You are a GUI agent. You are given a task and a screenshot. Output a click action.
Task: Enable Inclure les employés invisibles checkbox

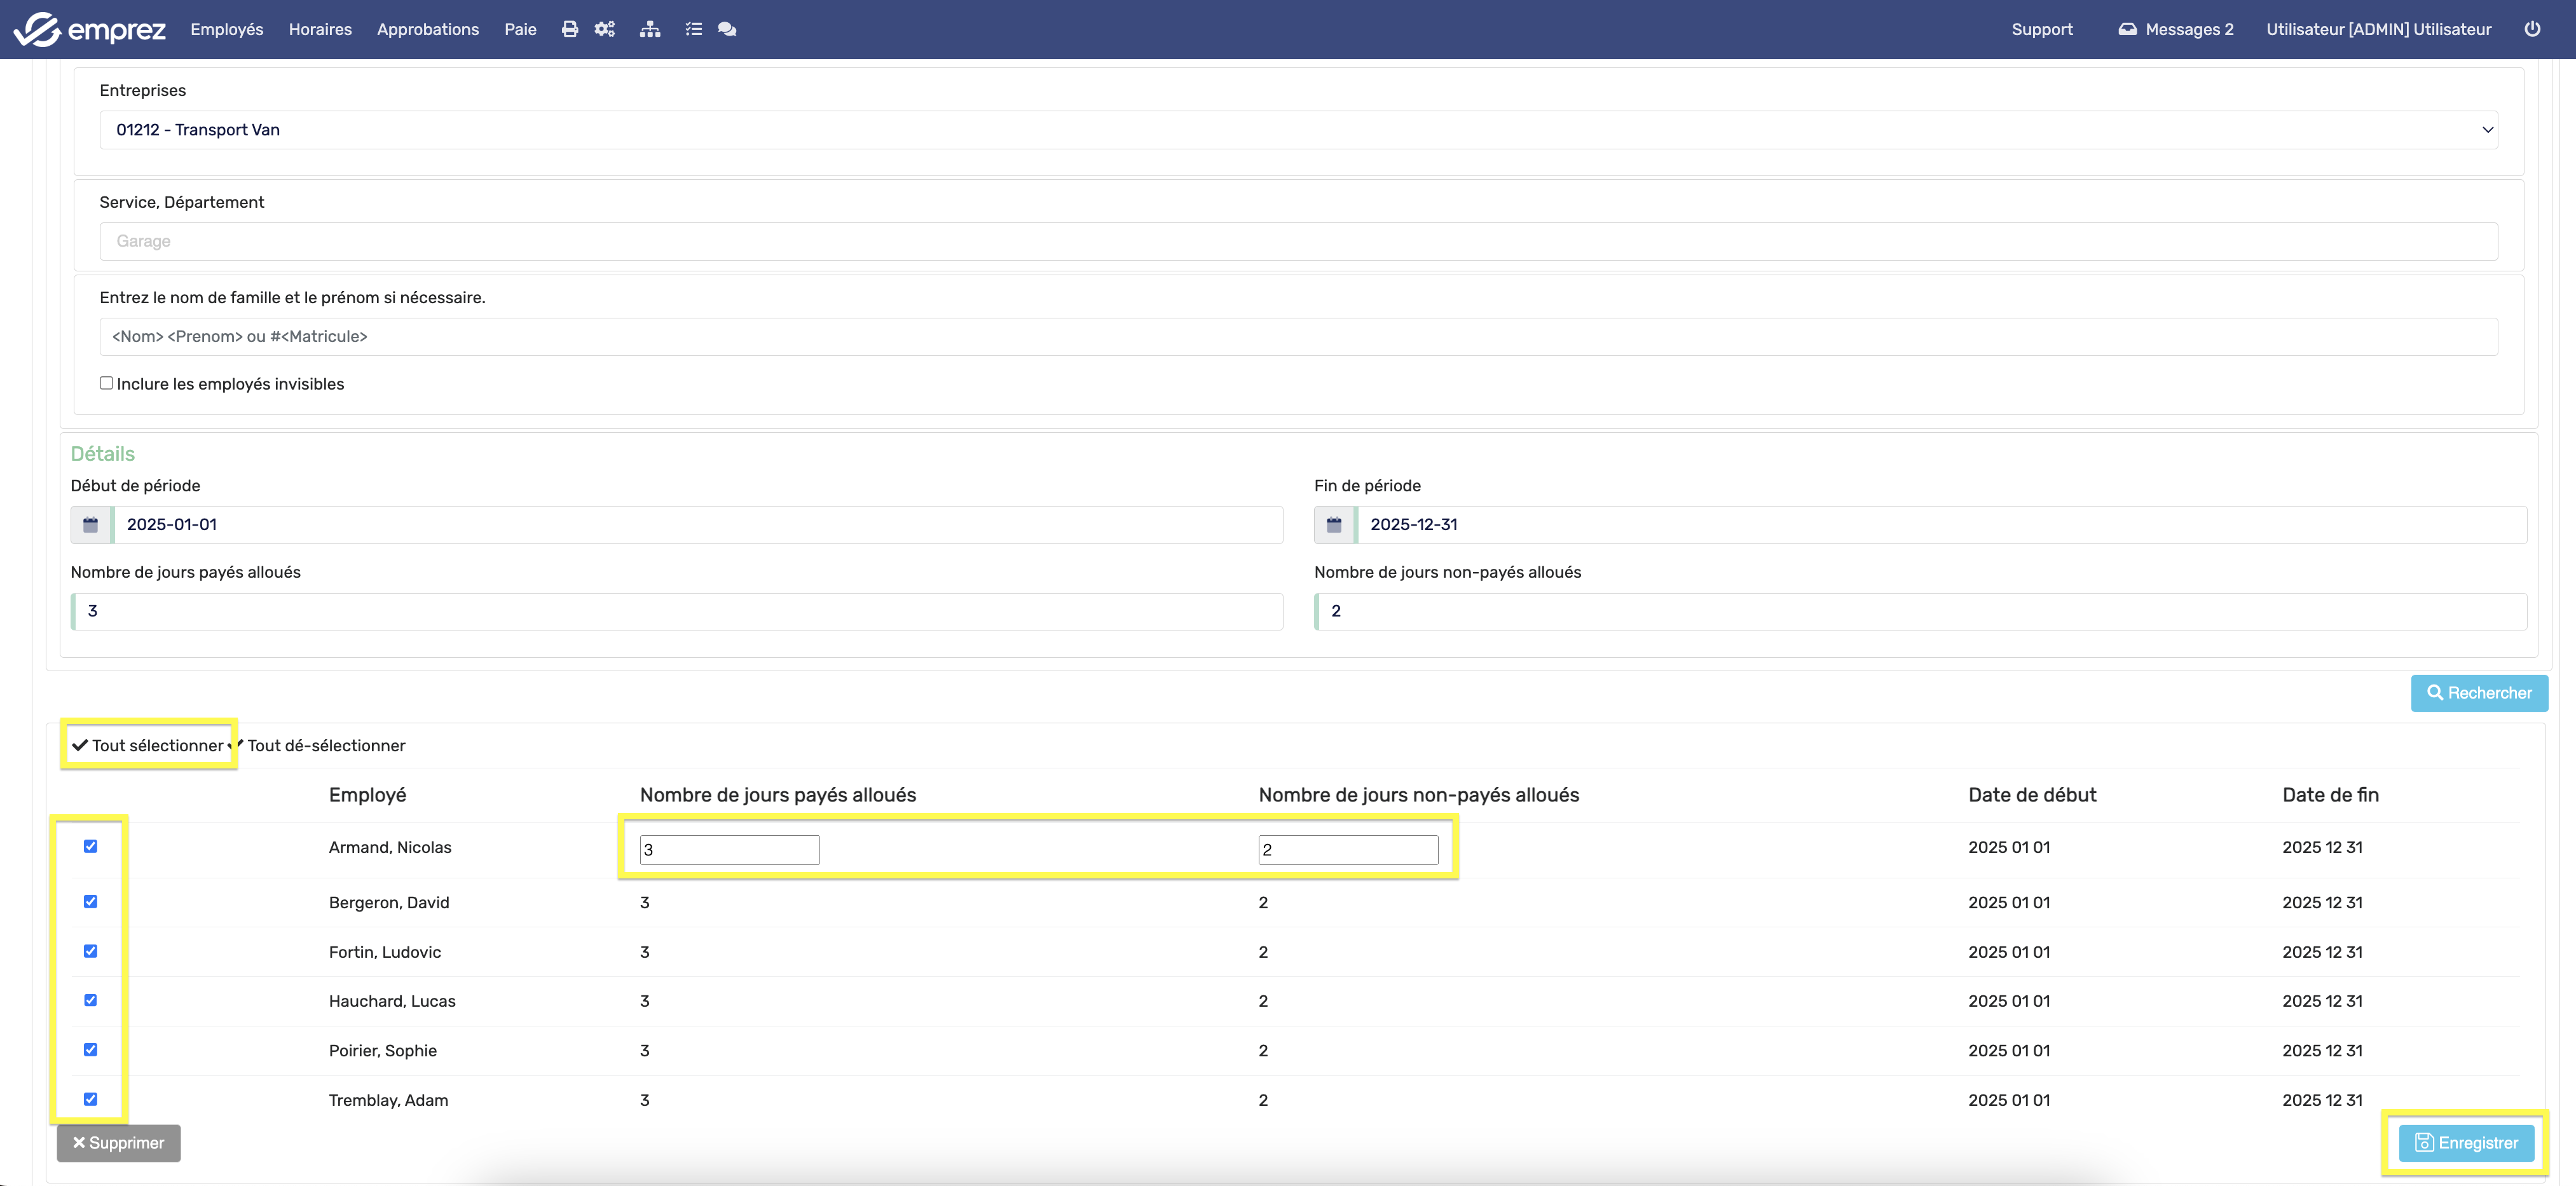(x=106, y=383)
